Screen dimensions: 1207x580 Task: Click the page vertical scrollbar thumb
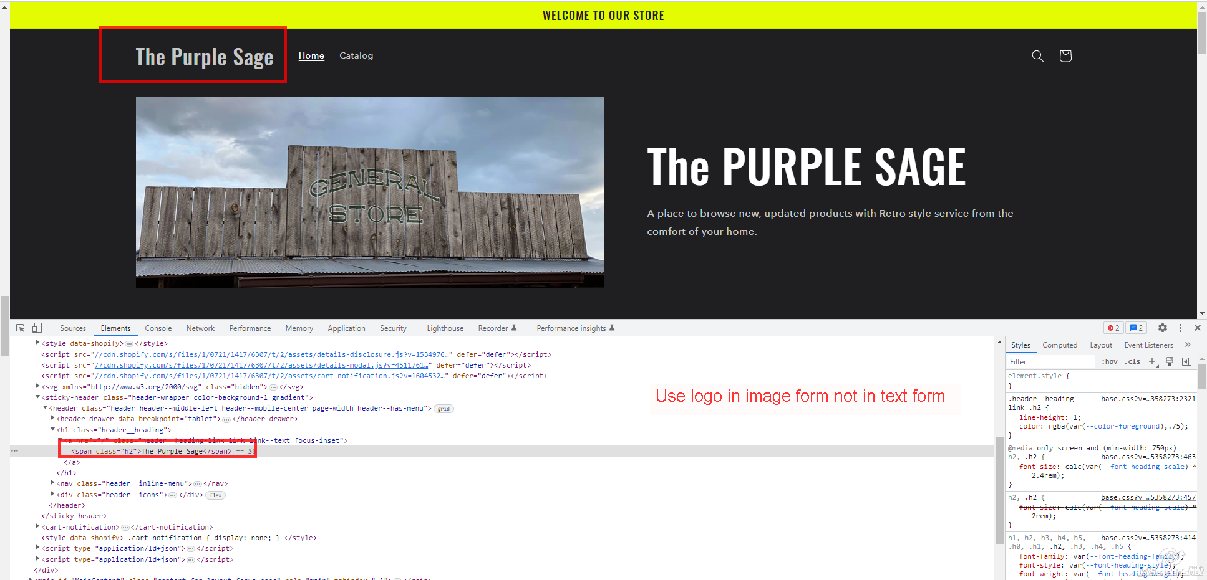coord(1202,32)
